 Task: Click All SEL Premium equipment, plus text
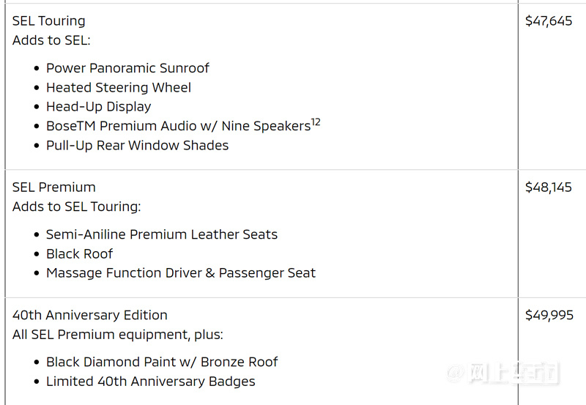[x=118, y=335]
